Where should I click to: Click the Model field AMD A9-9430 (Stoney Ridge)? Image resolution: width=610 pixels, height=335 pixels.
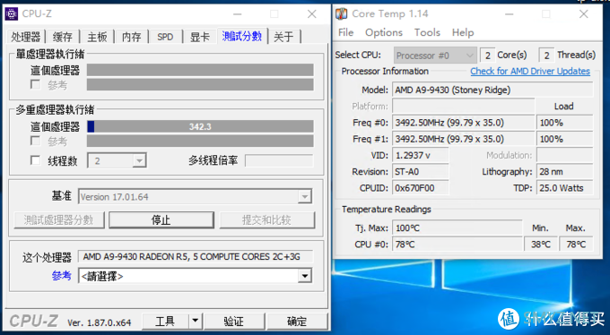click(x=492, y=90)
